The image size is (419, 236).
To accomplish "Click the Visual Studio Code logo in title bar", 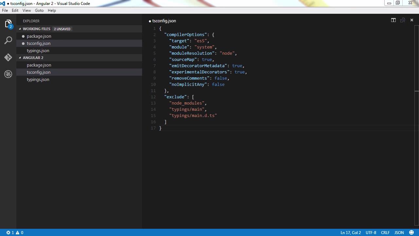I will coord(3,3).
